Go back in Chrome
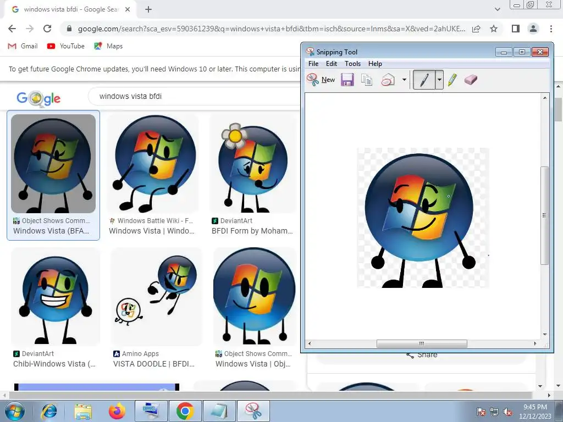The height and width of the screenshot is (422, 563). point(12,29)
